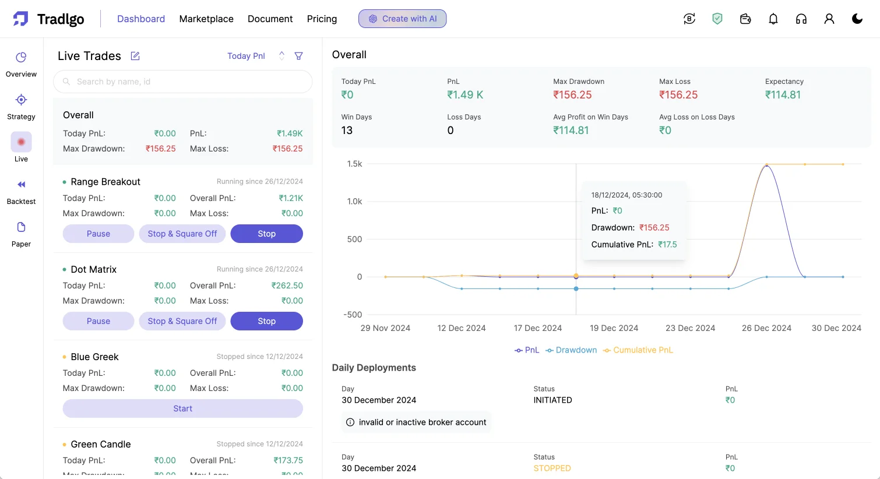Open the user account menu

[829, 19]
